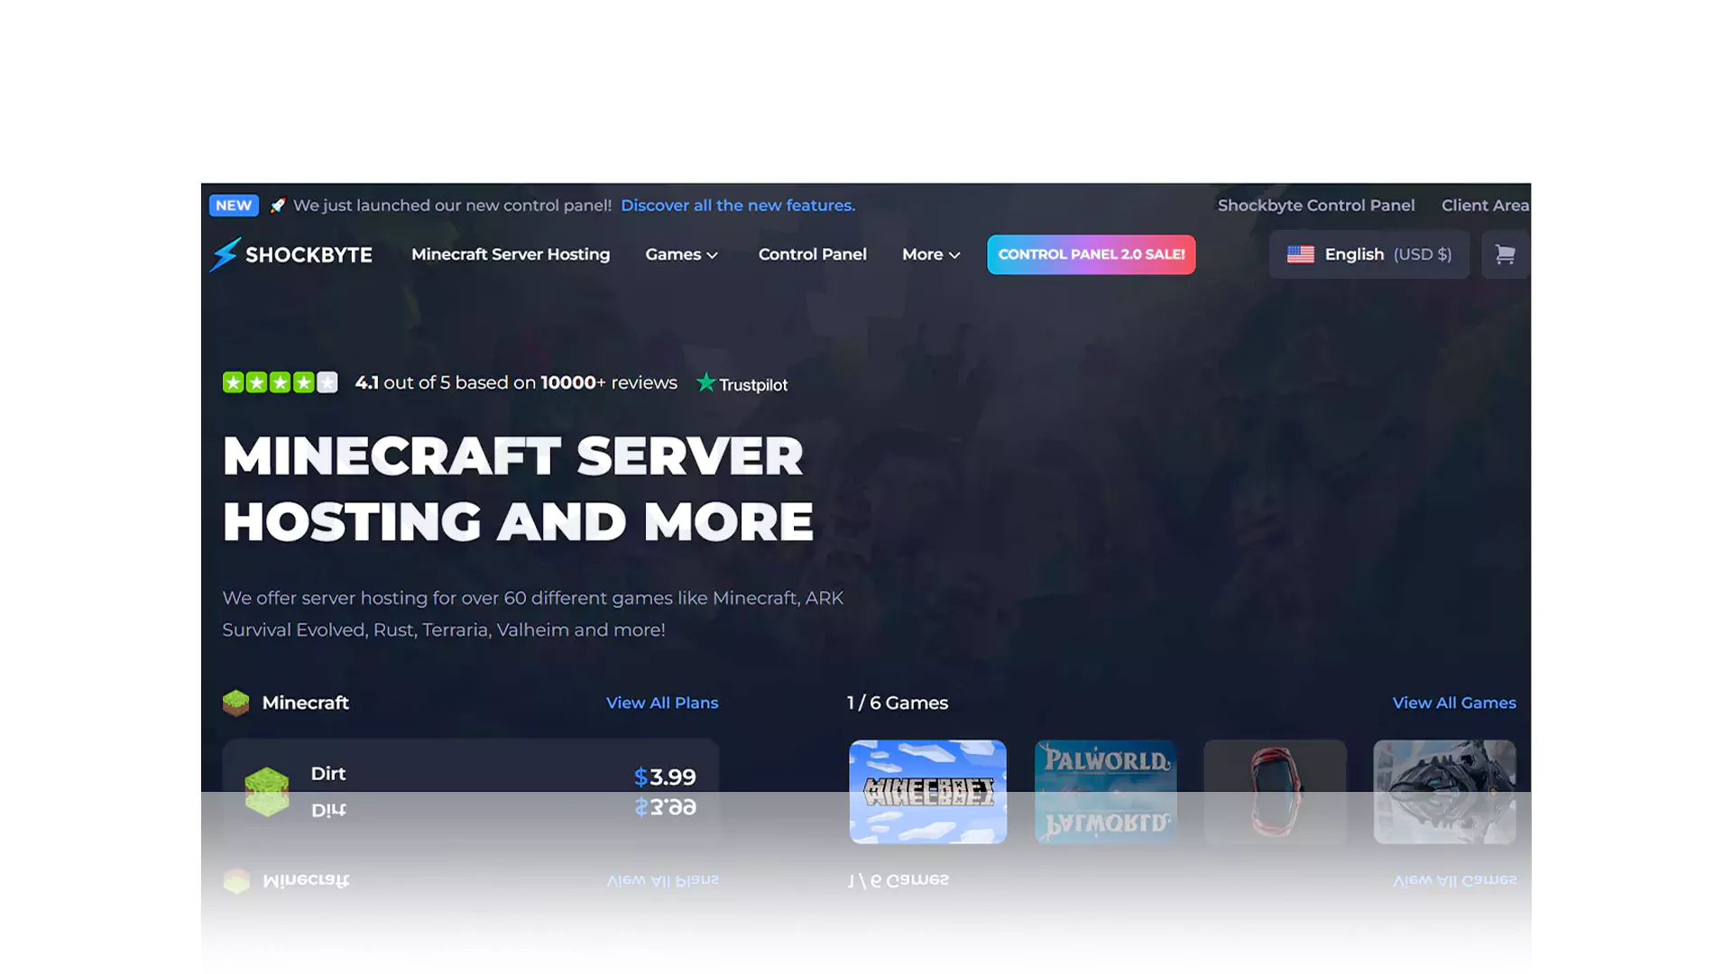Click View All Games link
The width and height of the screenshot is (1732, 974).
[1454, 703]
